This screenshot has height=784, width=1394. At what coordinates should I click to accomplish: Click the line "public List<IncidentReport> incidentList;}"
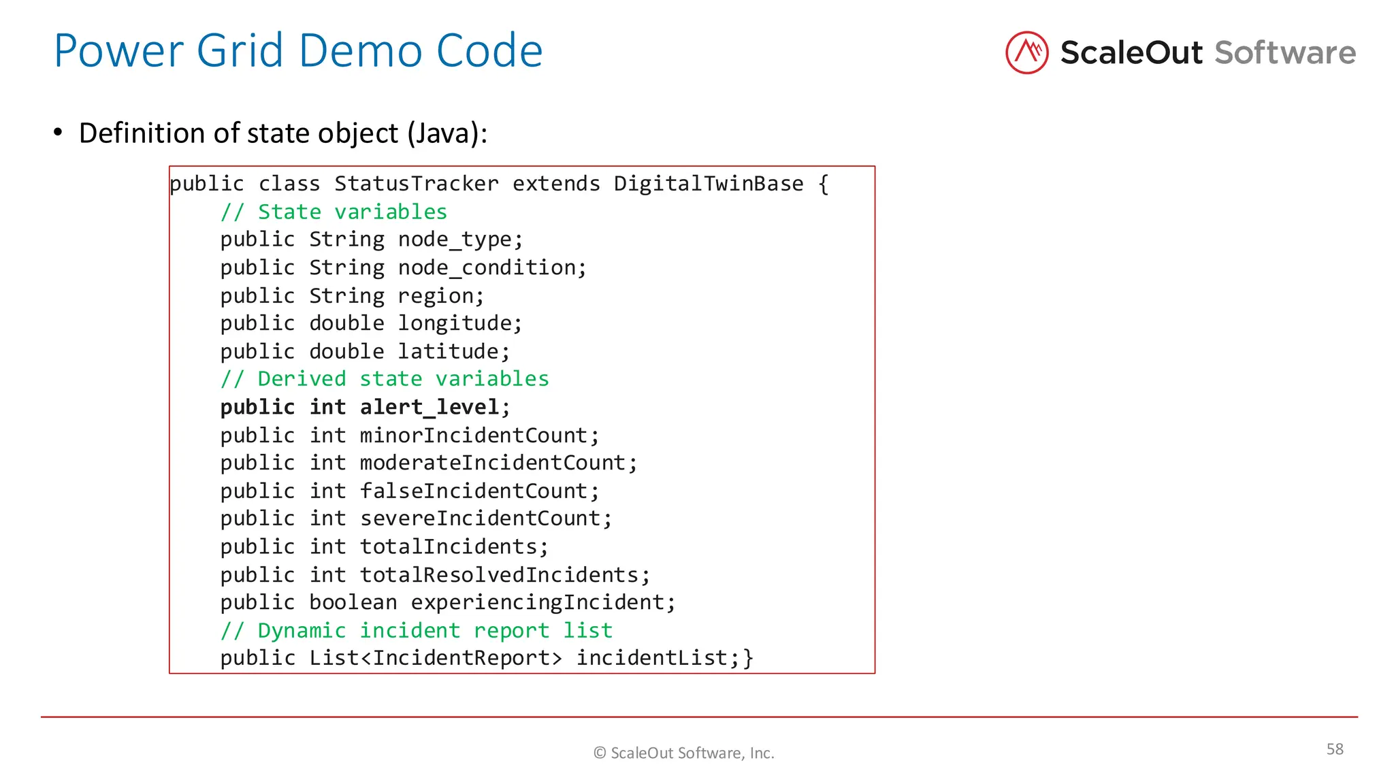[487, 658]
